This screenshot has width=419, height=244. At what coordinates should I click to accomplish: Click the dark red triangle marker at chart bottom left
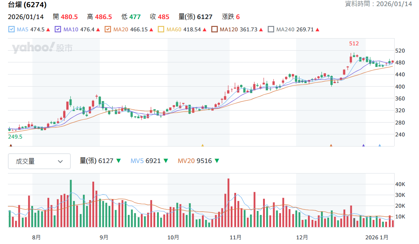click(x=11, y=145)
